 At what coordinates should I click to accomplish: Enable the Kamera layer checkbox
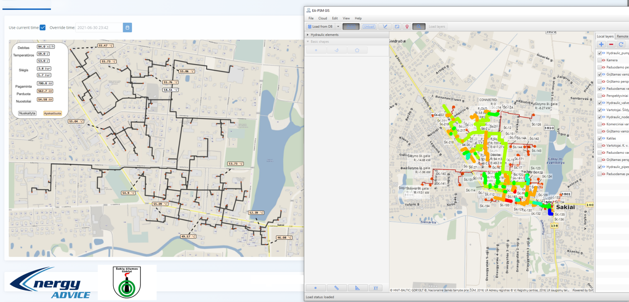pyautogui.click(x=600, y=60)
